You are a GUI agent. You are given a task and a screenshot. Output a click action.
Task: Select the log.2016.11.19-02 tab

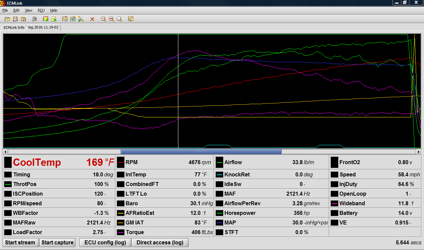pyautogui.click(x=43, y=27)
